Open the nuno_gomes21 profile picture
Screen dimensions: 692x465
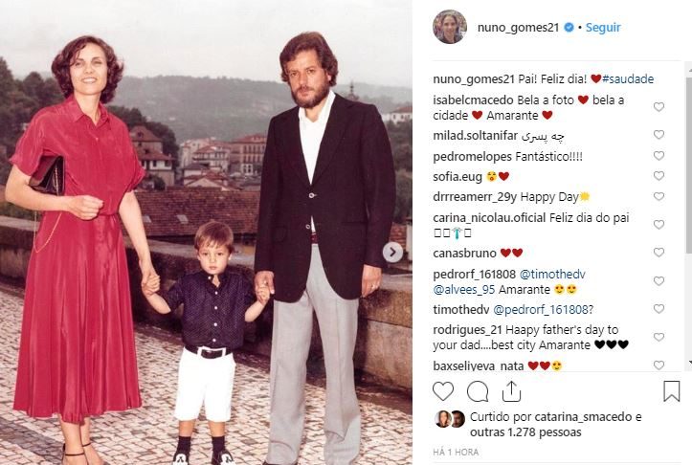click(x=449, y=28)
